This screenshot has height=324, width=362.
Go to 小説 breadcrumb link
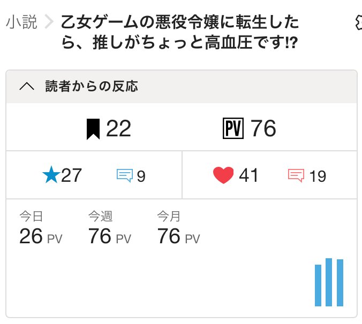pos(21,22)
